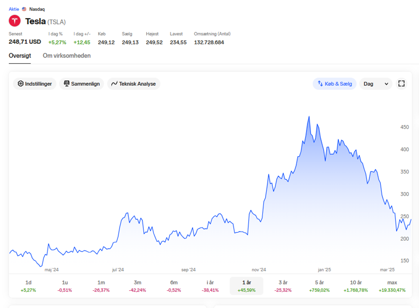Click the chart peak near 450
The image size is (419, 308).
coord(309,116)
